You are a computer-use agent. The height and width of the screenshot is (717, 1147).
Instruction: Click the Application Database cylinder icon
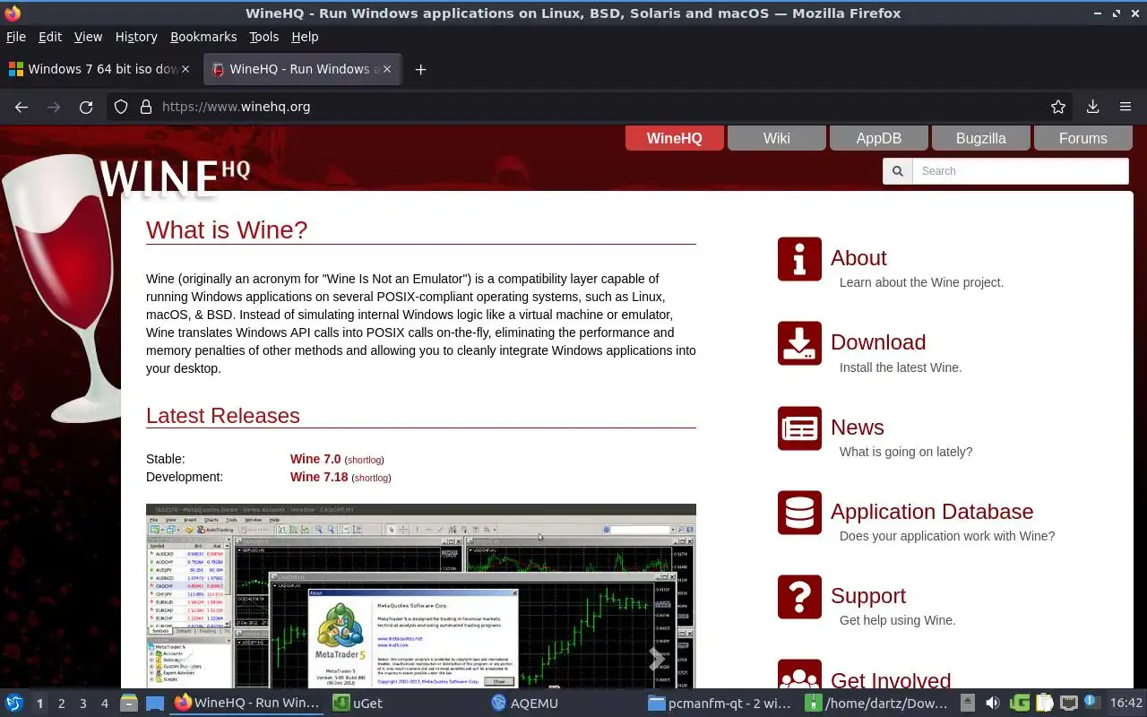point(799,513)
